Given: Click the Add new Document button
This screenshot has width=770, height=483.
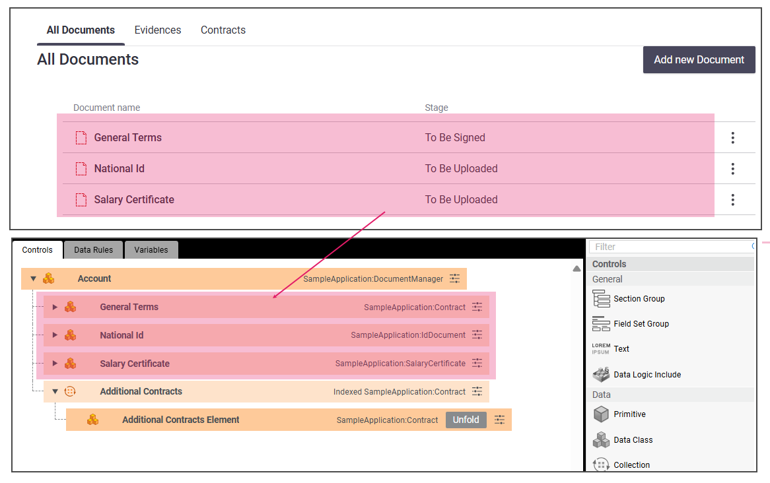Looking at the screenshot, I should (699, 60).
